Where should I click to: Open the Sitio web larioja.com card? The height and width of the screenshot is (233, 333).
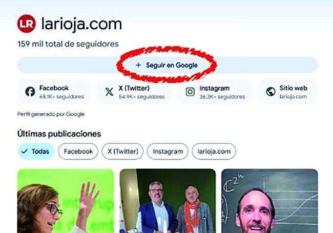click(287, 92)
